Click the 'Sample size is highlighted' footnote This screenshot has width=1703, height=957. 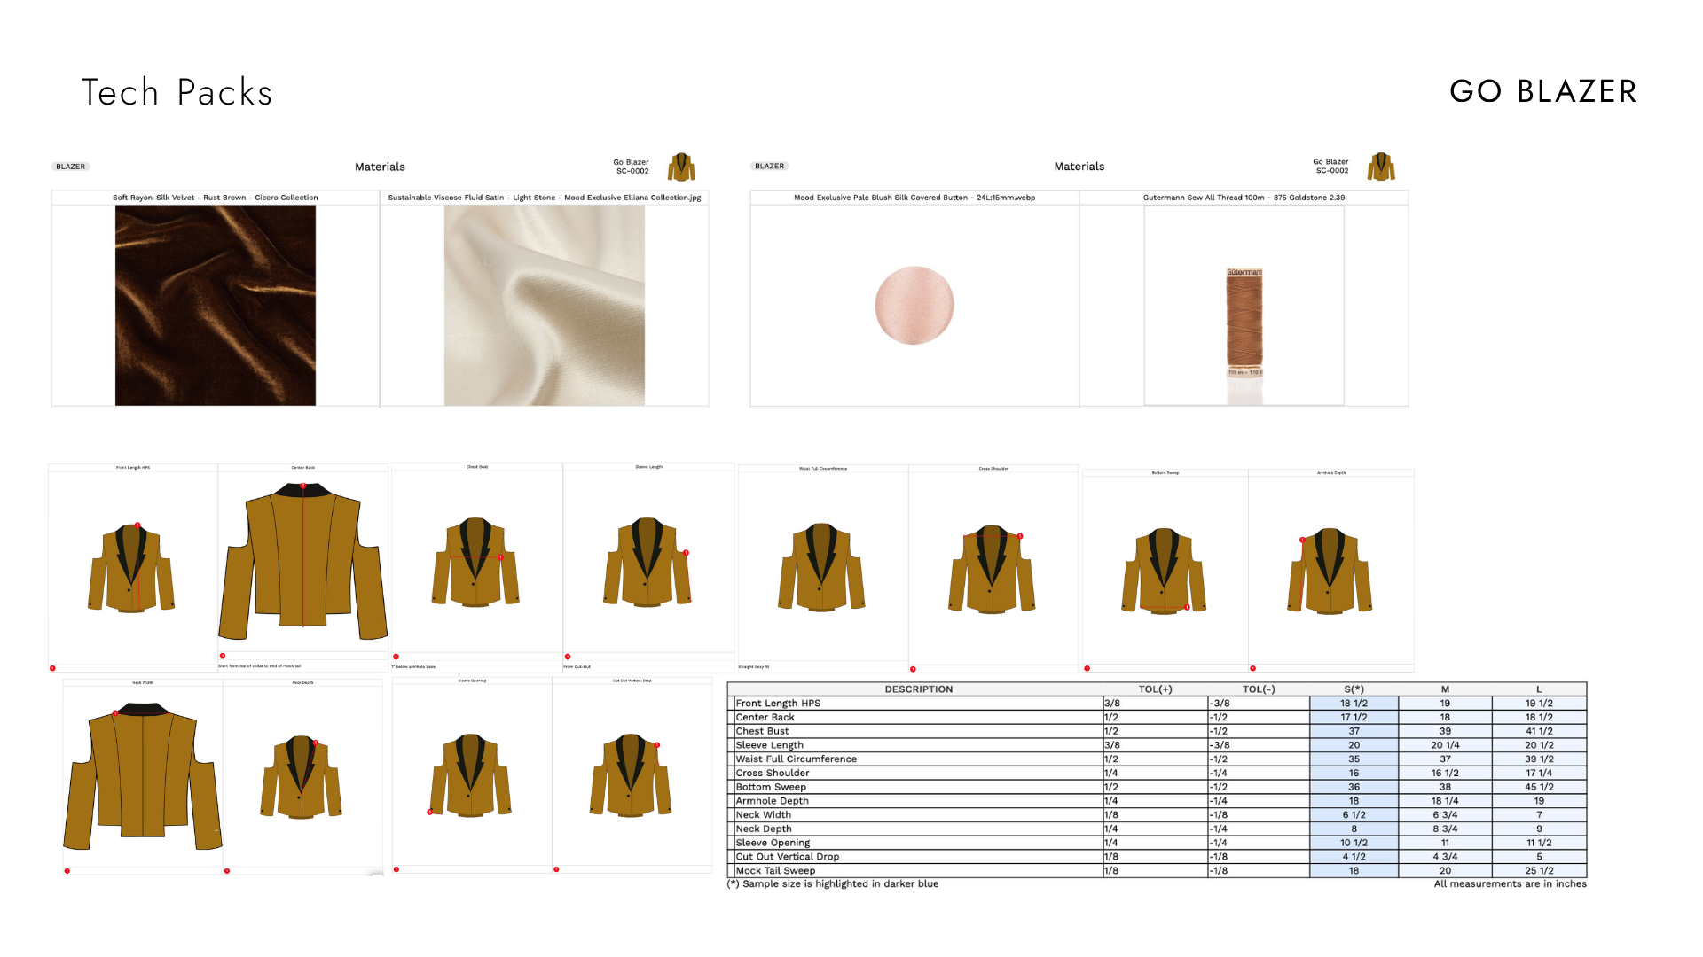click(832, 884)
